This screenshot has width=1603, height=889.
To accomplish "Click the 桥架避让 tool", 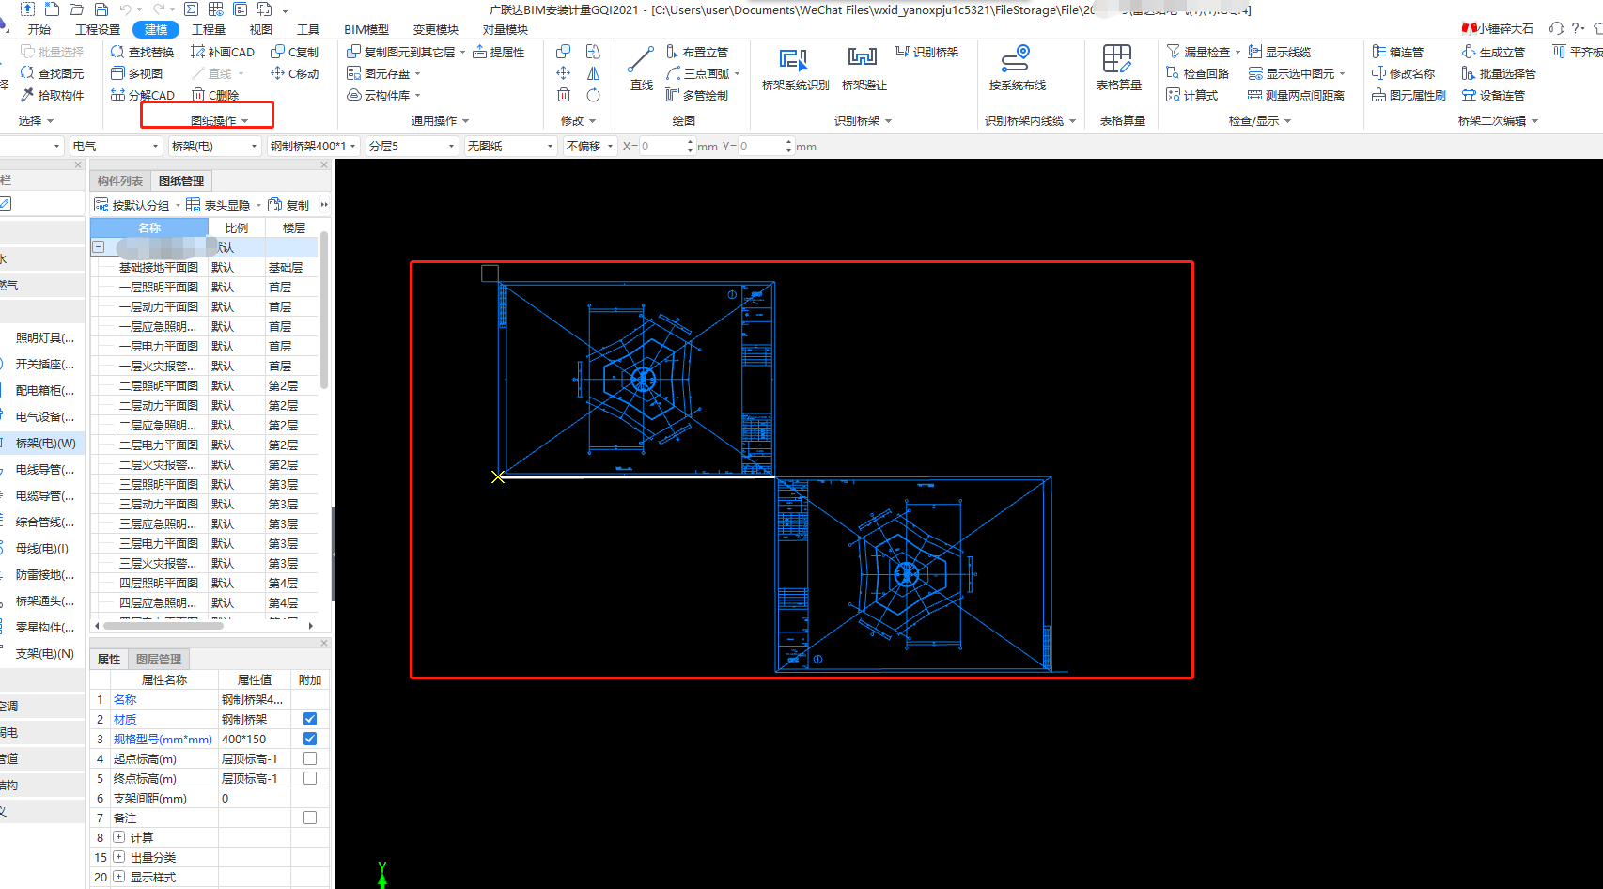I will pyautogui.click(x=864, y=69).
